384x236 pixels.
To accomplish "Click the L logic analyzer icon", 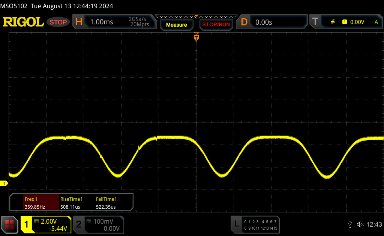I will [x=236, y=224].
